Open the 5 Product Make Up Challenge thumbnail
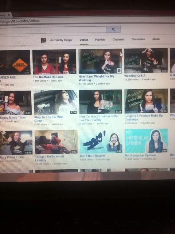The height and width of the screenshot is (234, 175). [x=146, y=101]
